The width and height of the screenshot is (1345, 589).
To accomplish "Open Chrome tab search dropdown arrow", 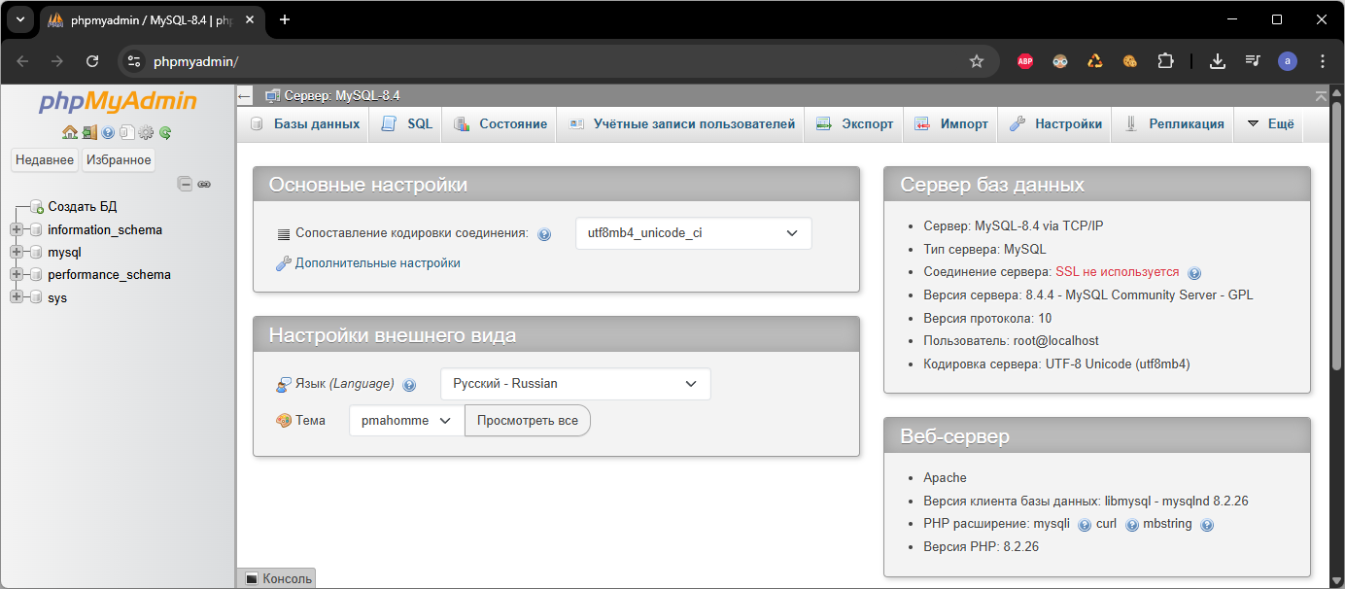I will click(19, 19).
